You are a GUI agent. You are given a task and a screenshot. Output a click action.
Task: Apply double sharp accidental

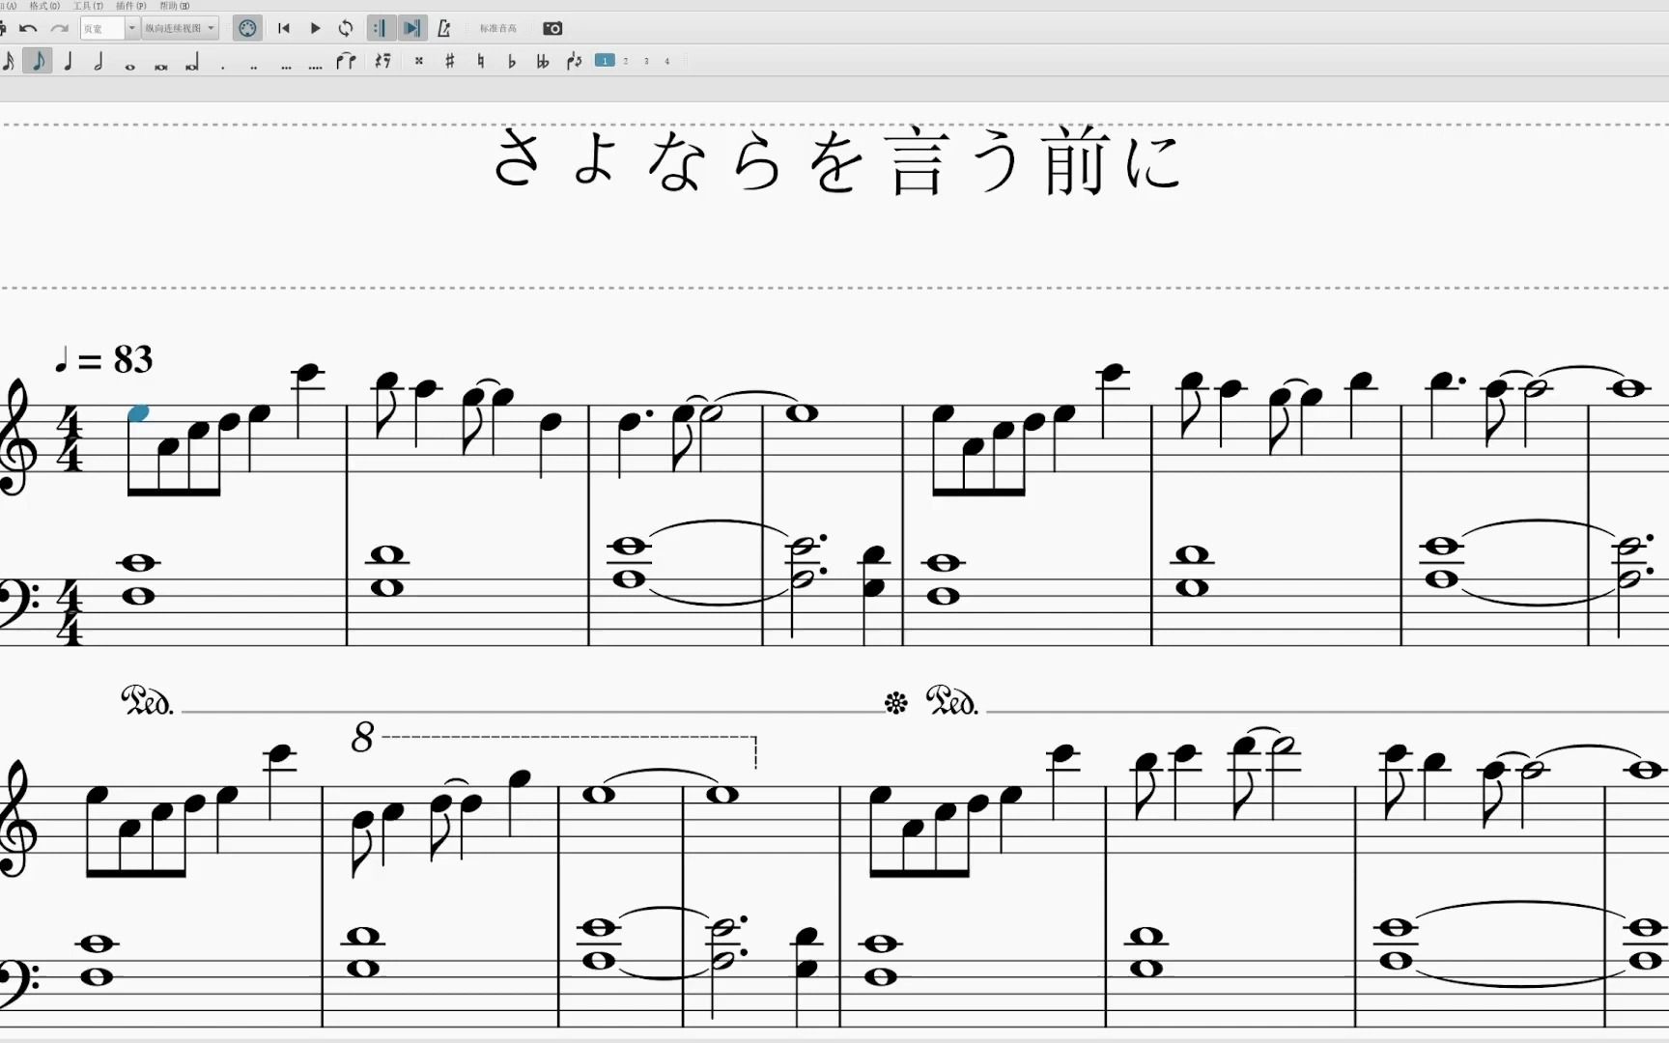pos(418,61)
